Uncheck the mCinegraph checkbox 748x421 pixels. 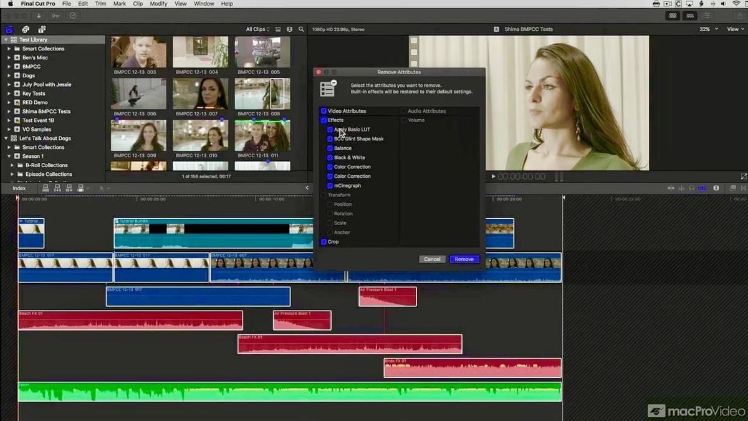pos(330,185)
